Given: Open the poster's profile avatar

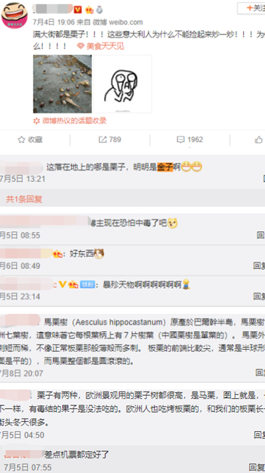Looking at the screenshot, I should [x=15, y=15].
